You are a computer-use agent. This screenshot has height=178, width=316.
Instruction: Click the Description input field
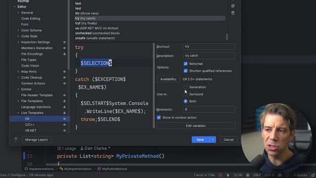tap(209, 56)
